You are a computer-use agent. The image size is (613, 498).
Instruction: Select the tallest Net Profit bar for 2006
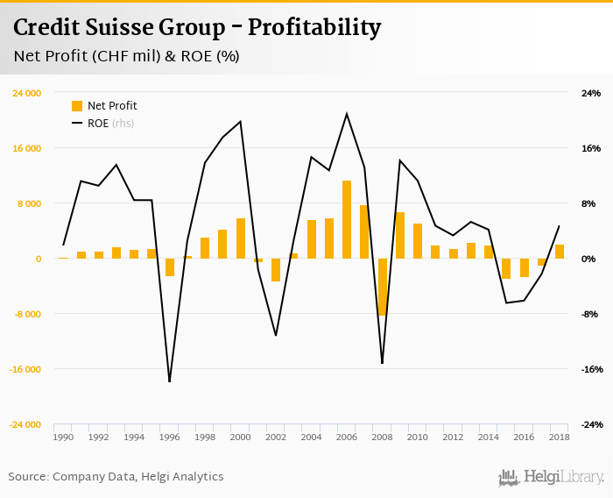(x=347, y=219)
